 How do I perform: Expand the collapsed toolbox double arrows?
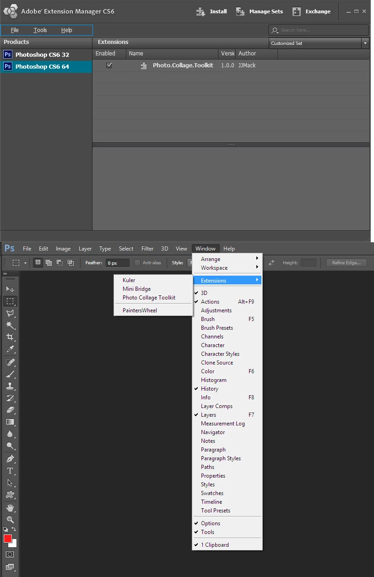(x=5, y=274)
